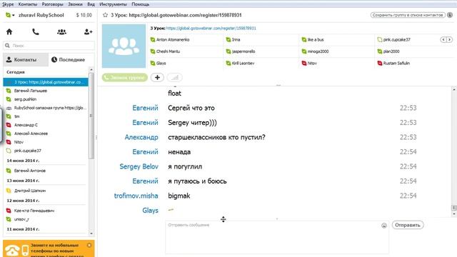This screenshot has width=457, height=257.
Task: Switch to the Контакты tab
Action: (x=26, y=60)
